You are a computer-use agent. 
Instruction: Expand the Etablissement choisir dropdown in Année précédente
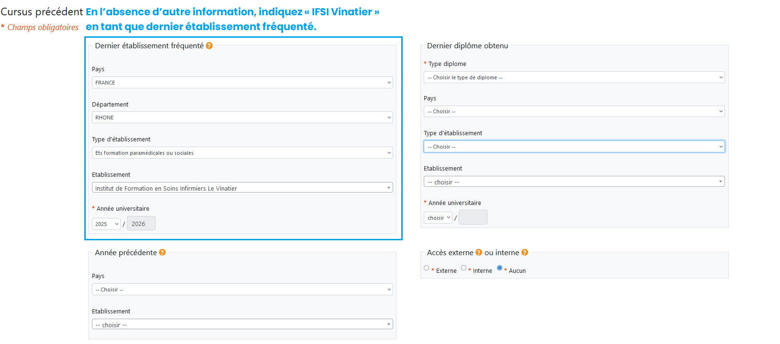(242, 323)
